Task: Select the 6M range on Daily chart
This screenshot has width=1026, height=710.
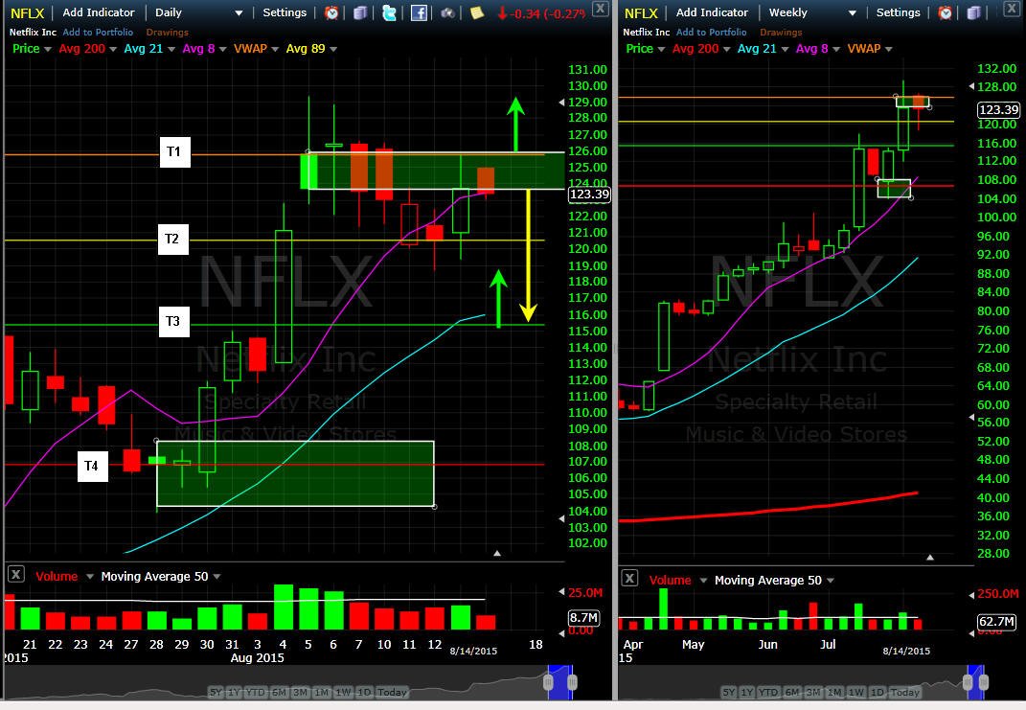Action: click(279, 693)
